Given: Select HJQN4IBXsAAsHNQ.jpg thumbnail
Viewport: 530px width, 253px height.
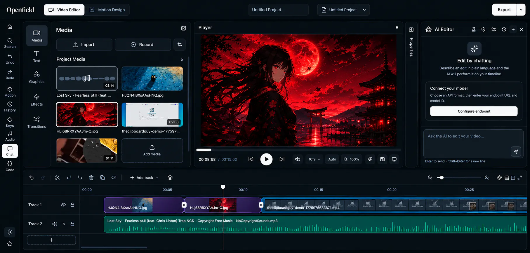Looking at the screenshot, I should point(152,78).
